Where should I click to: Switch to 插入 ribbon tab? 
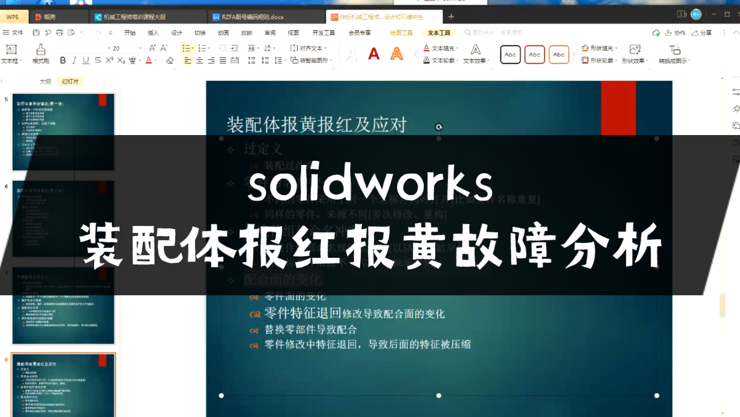(x=153, y=33)
